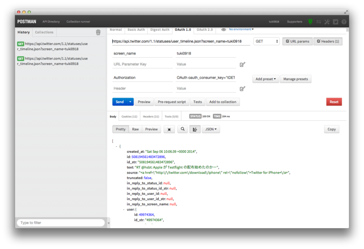Open API Directory link

[x=51, y=21]
